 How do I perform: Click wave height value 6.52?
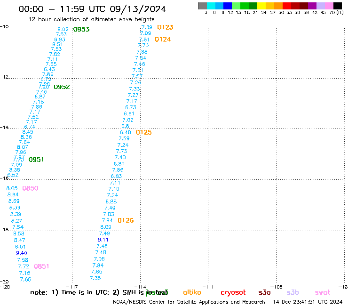pyautogui.click(x=13, y=175)
